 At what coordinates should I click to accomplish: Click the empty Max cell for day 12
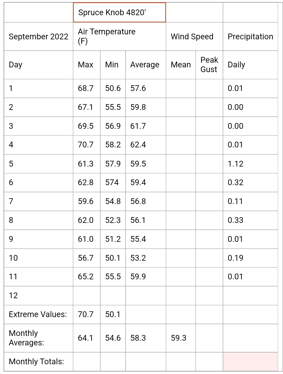point(86,296)
